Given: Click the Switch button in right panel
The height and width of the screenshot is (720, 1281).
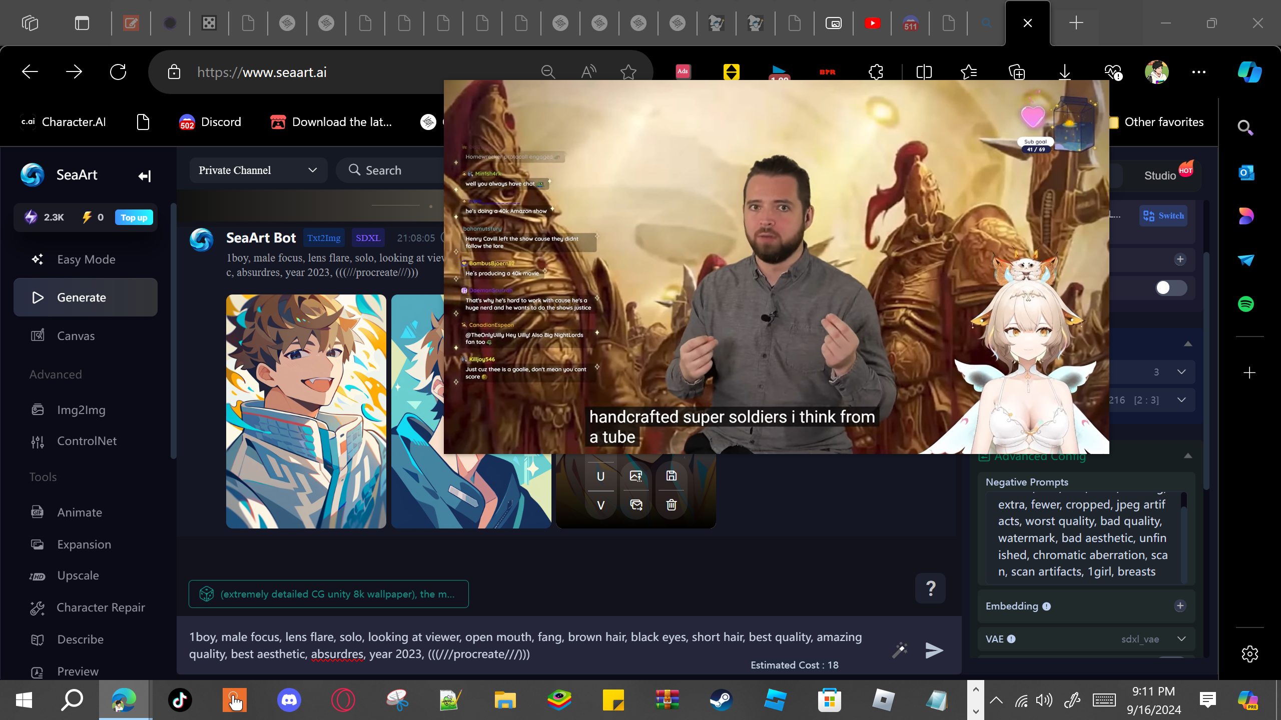Looking at the screenshot, I should point(1163,216).
